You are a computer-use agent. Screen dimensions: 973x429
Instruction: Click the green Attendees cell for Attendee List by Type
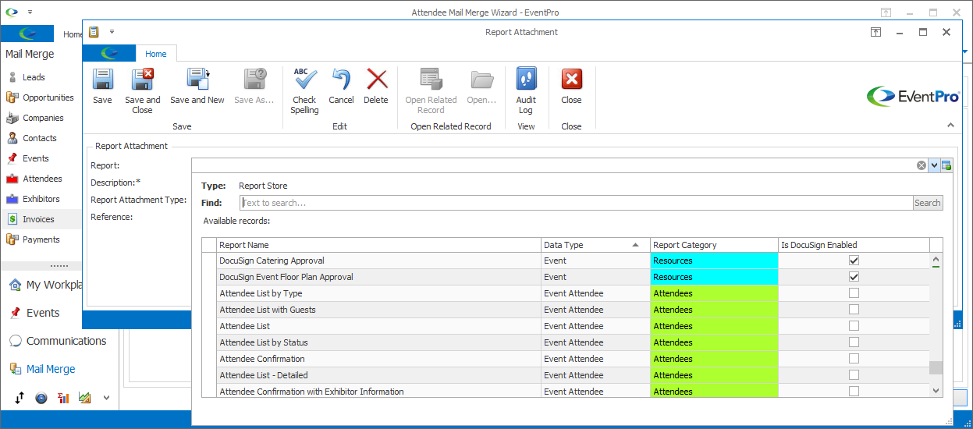coord(714,293)
